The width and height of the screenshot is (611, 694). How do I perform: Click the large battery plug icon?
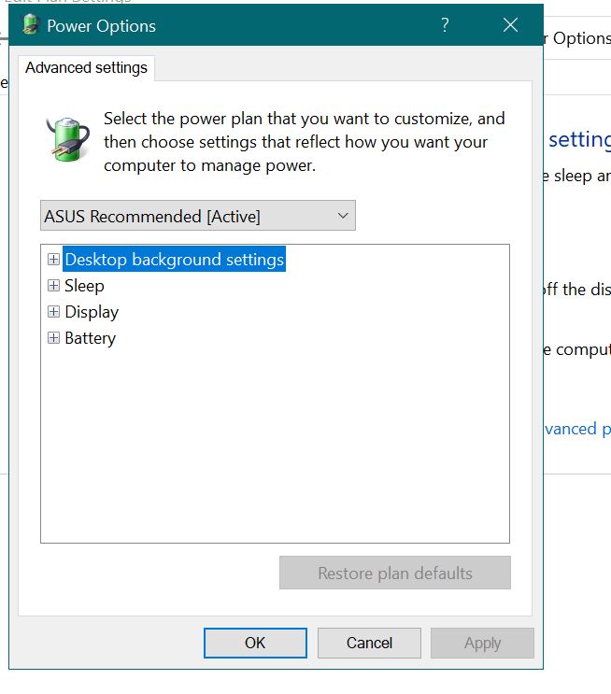[x=67, y=138]
